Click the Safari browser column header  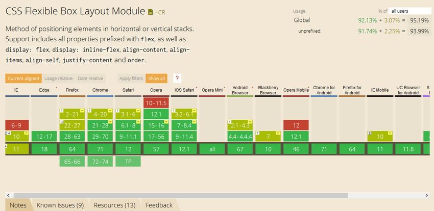point(128,90)
